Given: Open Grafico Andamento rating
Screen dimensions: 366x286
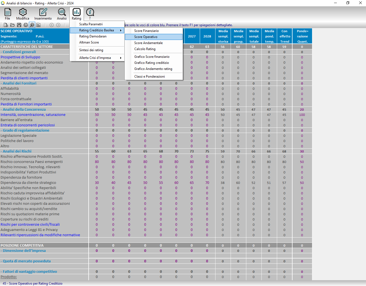Looking at the screenshot, I should (154, 69).
